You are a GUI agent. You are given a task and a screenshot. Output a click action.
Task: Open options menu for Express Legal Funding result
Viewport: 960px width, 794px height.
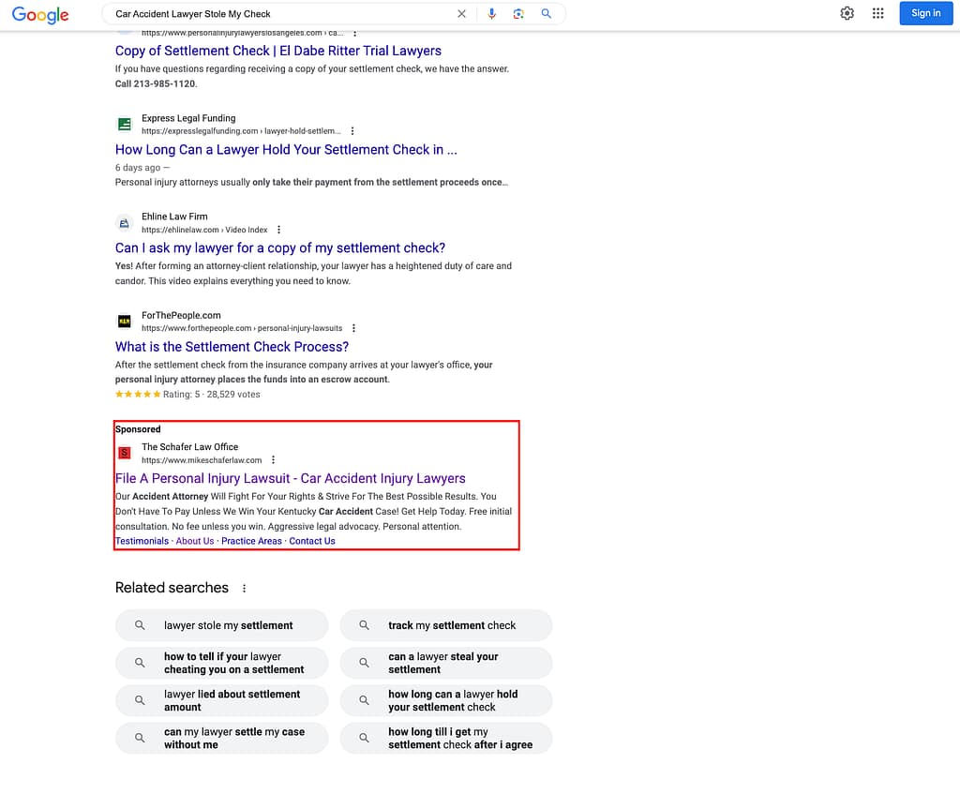[352, 131]
